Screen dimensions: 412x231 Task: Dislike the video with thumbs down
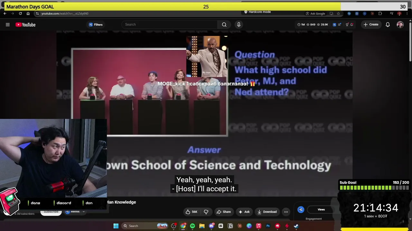click(206, 212)
